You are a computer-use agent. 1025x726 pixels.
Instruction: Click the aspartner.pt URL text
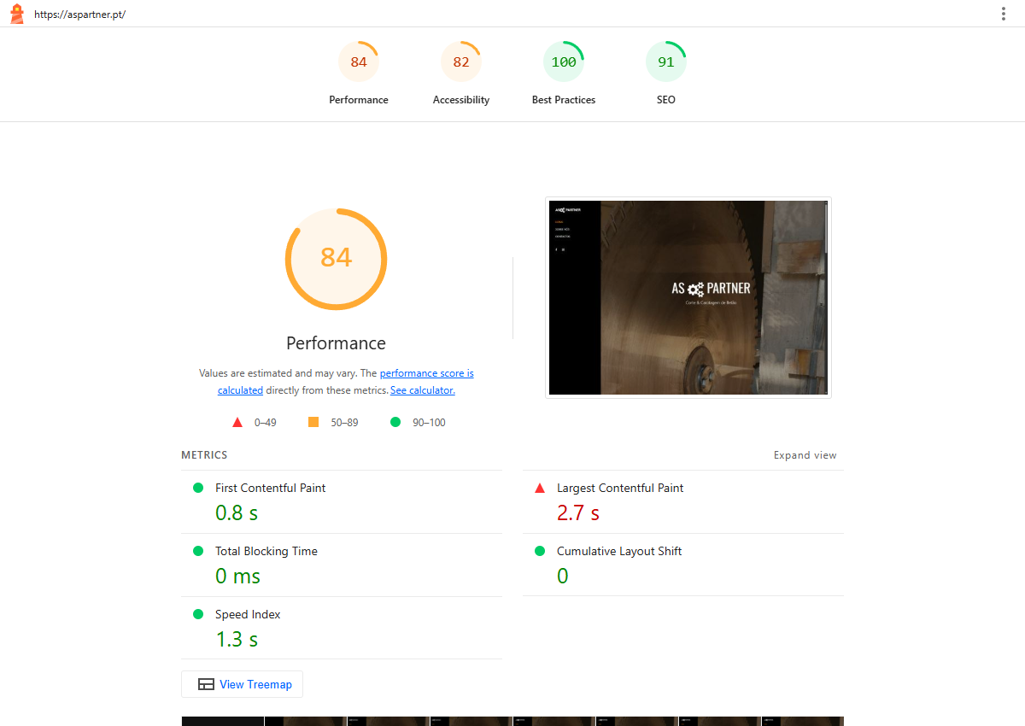tap(80, 15)
